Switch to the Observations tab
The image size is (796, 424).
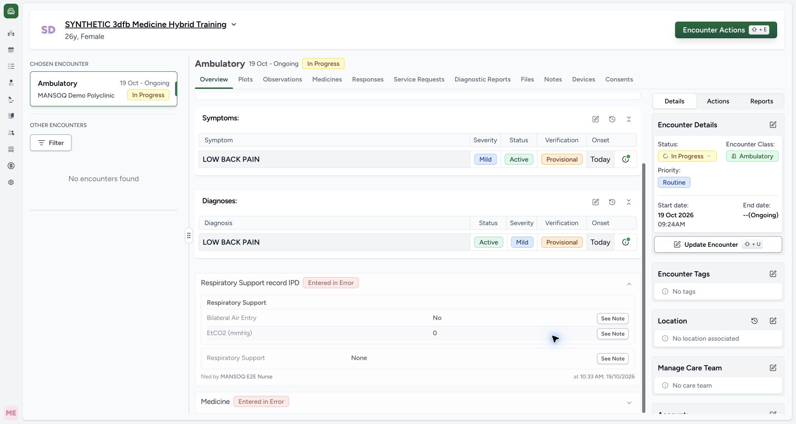click(282, 79)
